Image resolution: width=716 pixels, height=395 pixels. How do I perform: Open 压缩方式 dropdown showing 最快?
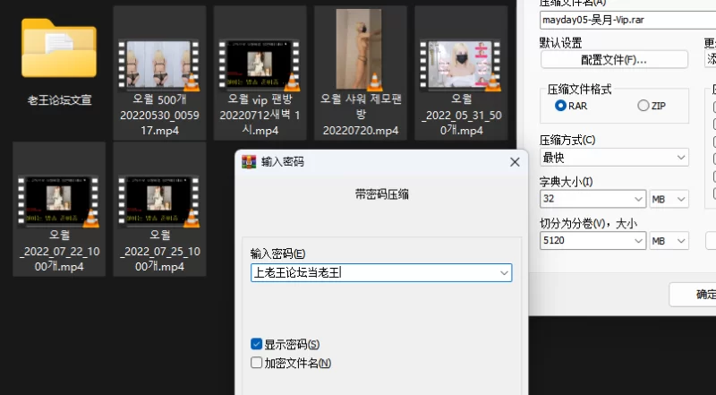coord(614,158)
